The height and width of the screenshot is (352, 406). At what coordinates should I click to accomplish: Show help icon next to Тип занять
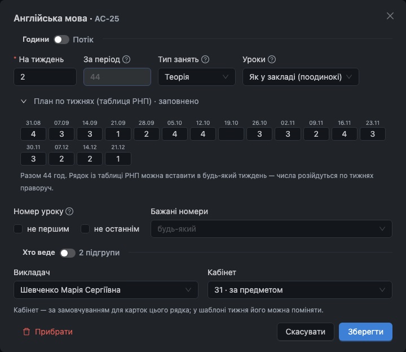click(205, 59)
